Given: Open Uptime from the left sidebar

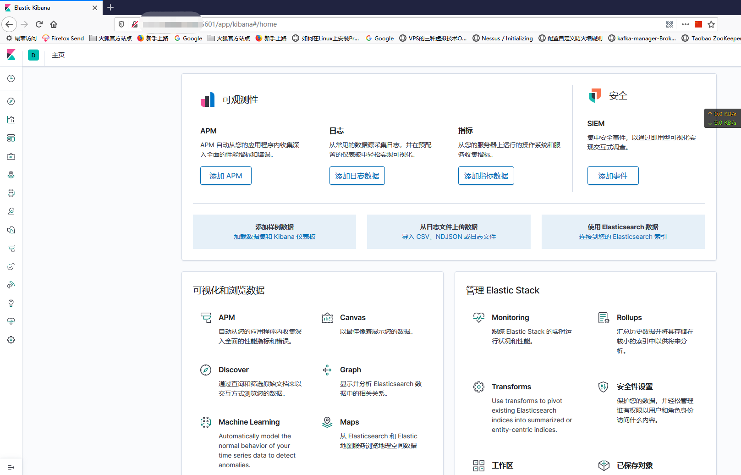Looking at the screenshot, I should pyautogui.click(x=11, y=266).
